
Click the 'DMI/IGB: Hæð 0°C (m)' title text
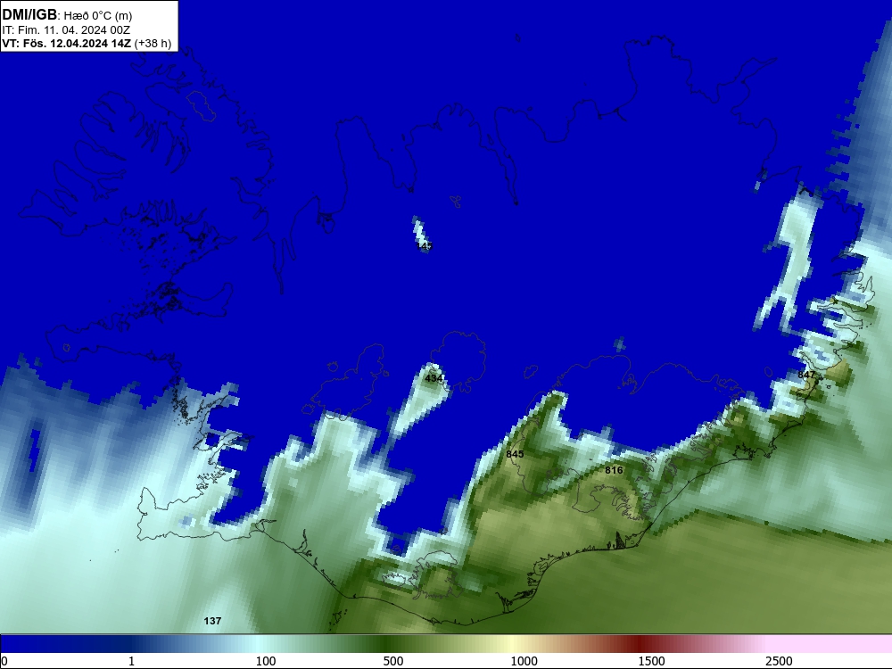pyautogui.click(x=67, y=15)
